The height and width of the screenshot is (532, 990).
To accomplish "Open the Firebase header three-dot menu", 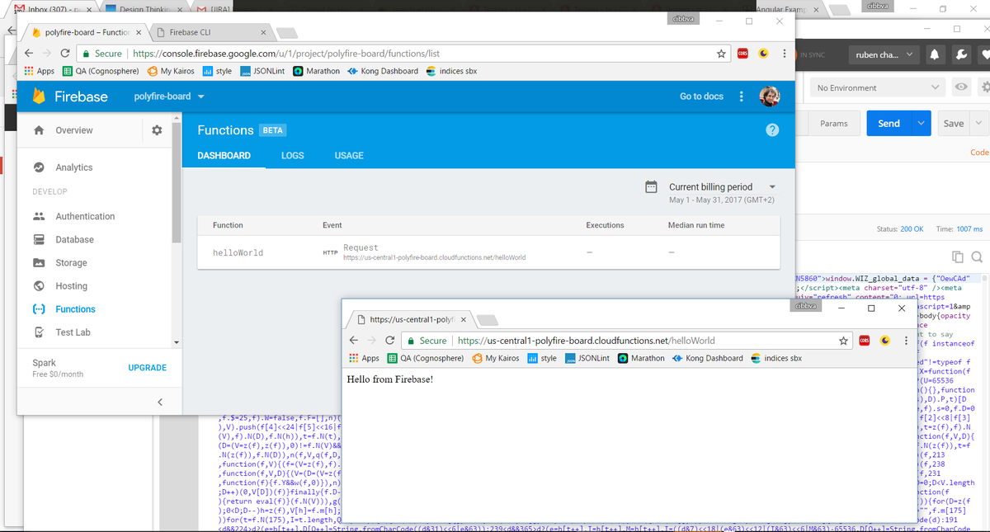I will (x=741, y=97).
